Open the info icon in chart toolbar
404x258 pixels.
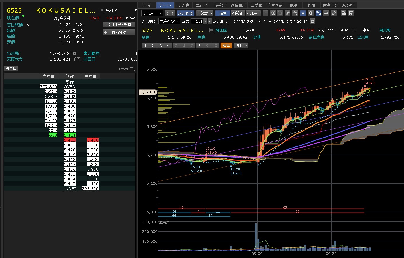[311, 13]
